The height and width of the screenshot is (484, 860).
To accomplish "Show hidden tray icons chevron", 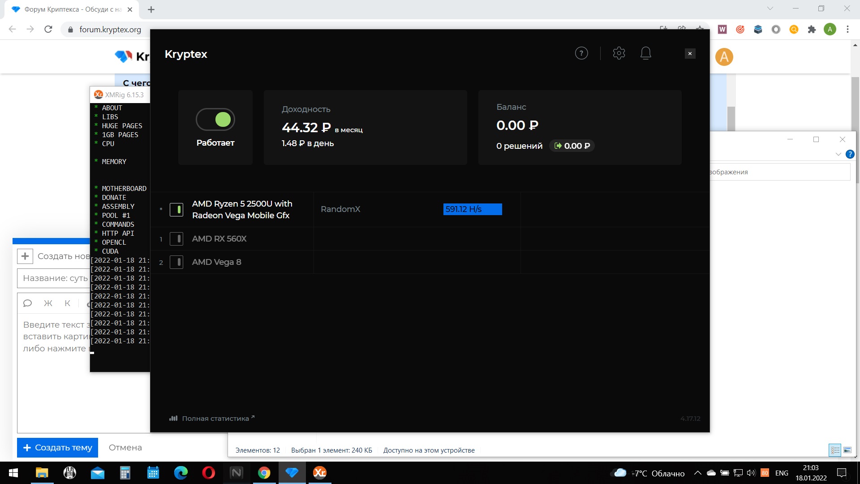I will point(697,473).
